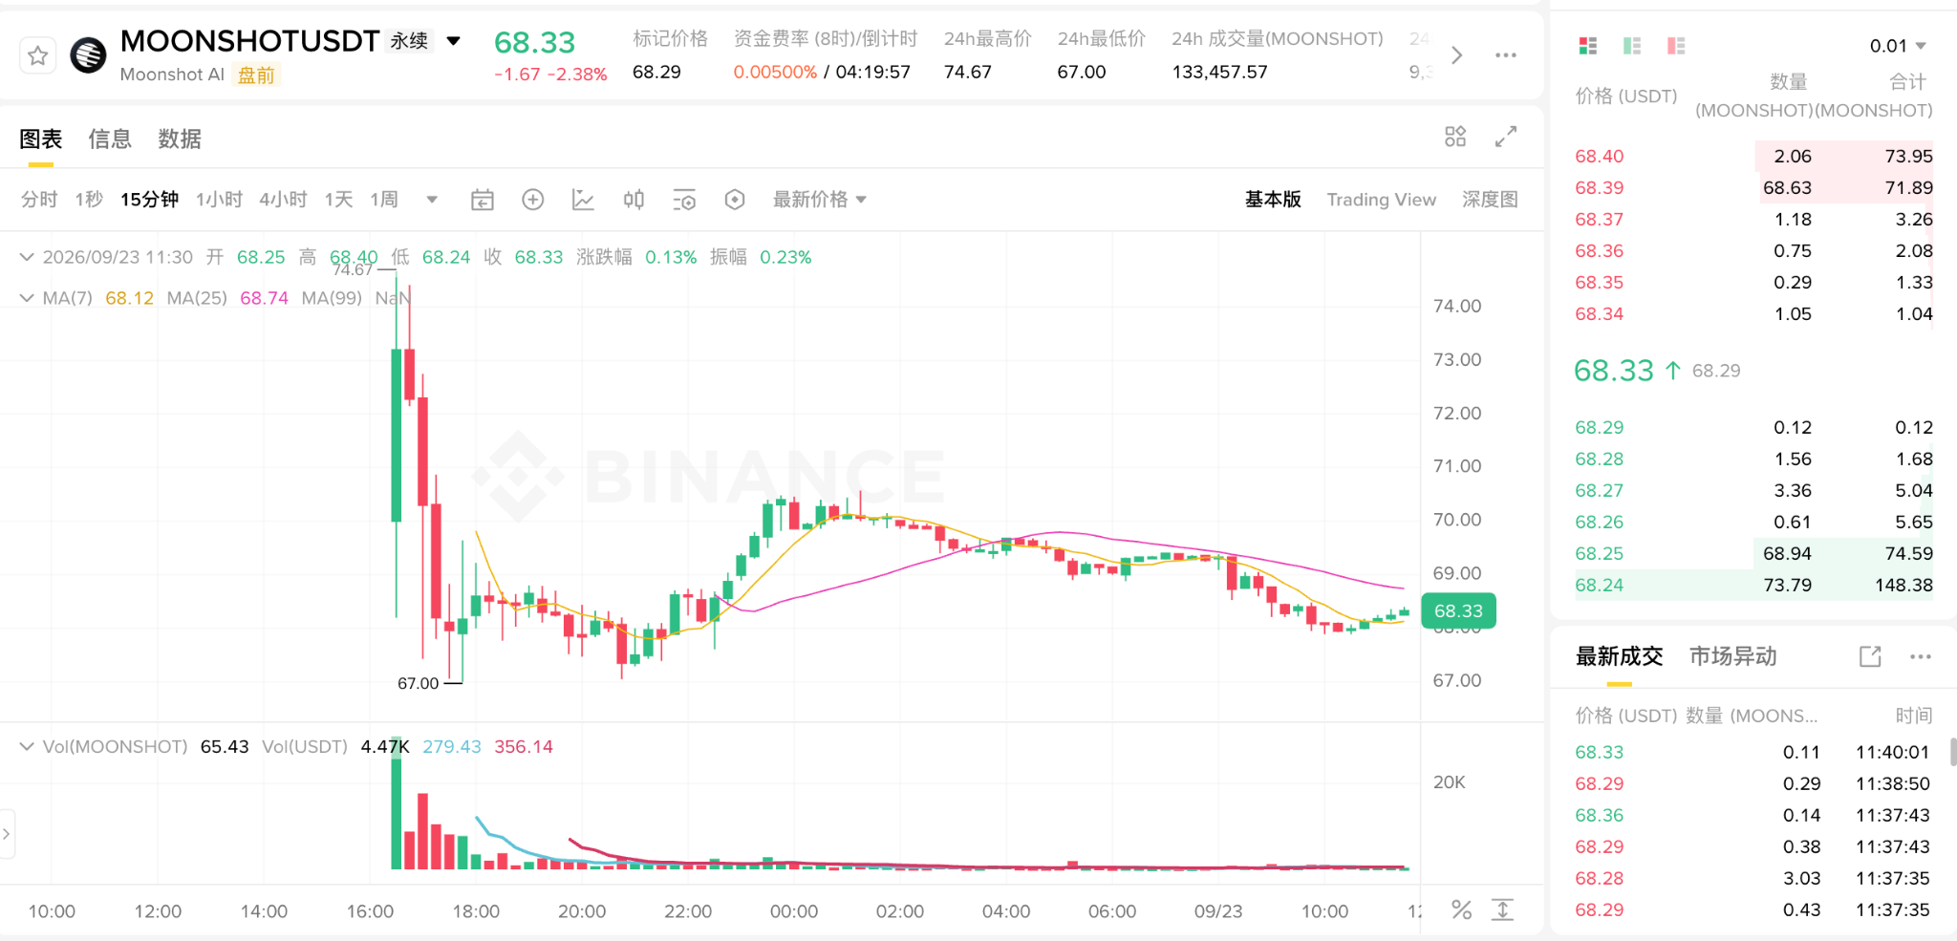Open recent trades in a pop-out window
Screen dimensions: 1957x941
[1870, 657]
